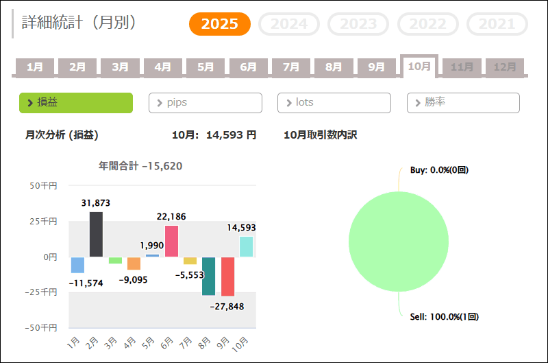Click the Sell: 100.0% pie label

[445, 317]
